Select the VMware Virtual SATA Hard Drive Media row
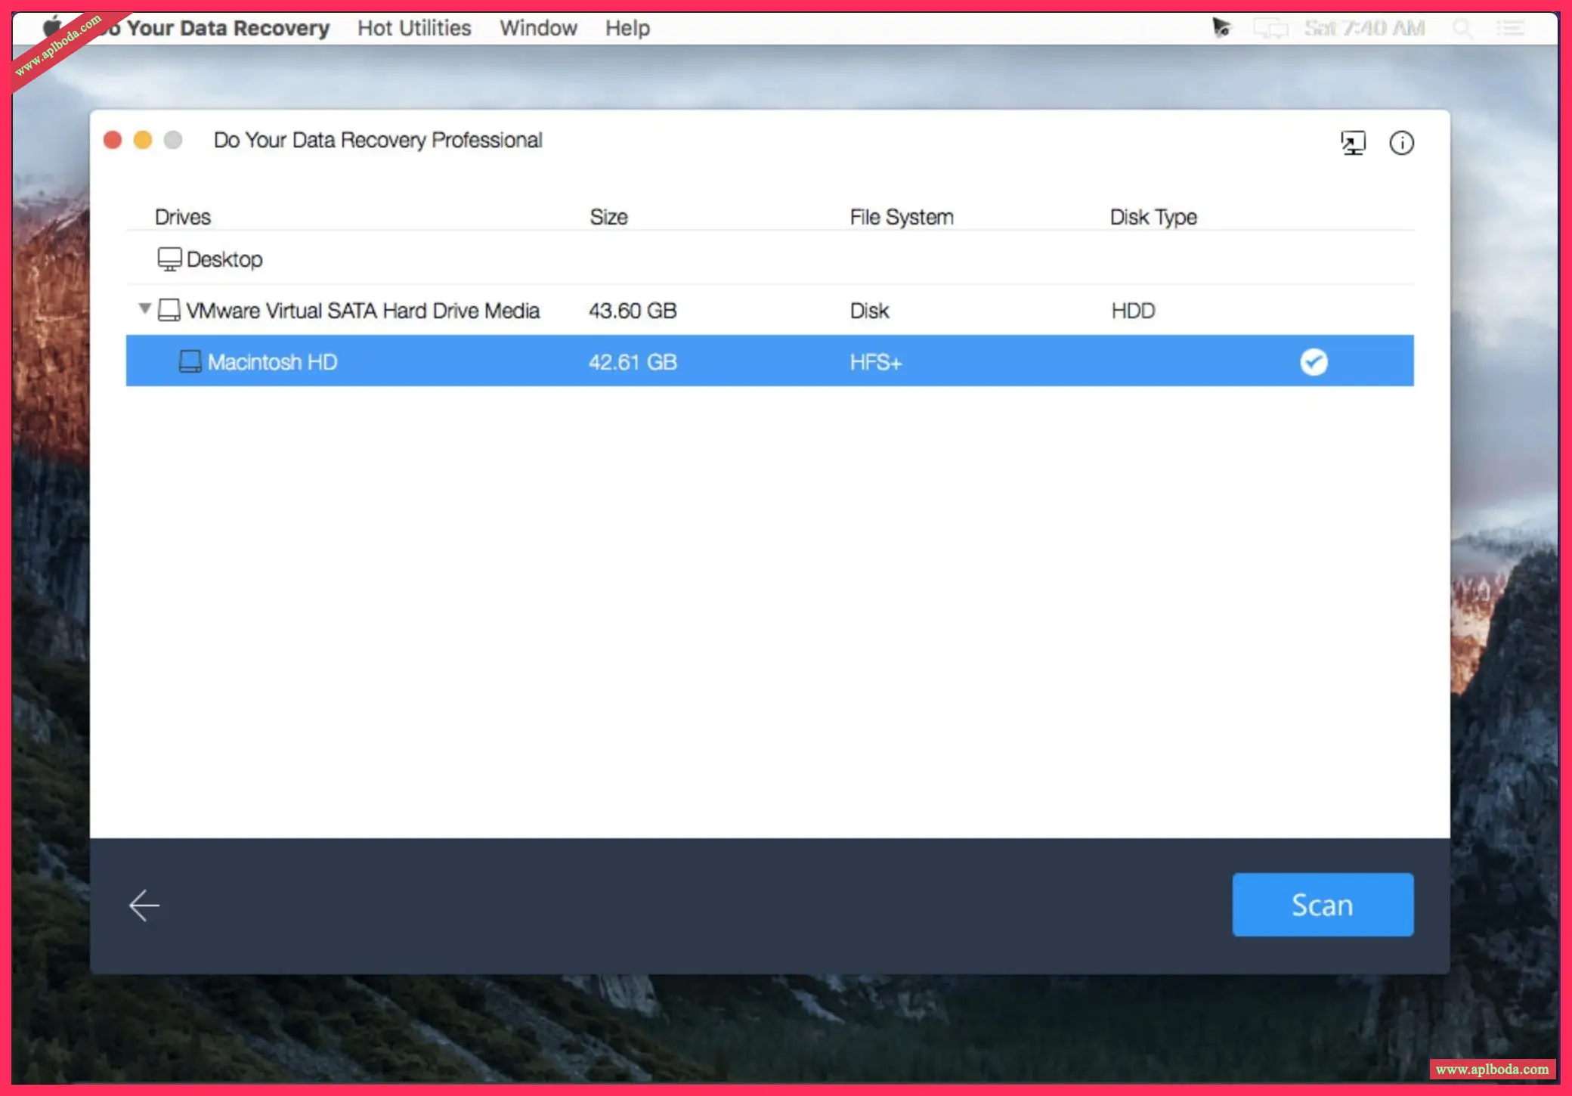 pos(769,310)
